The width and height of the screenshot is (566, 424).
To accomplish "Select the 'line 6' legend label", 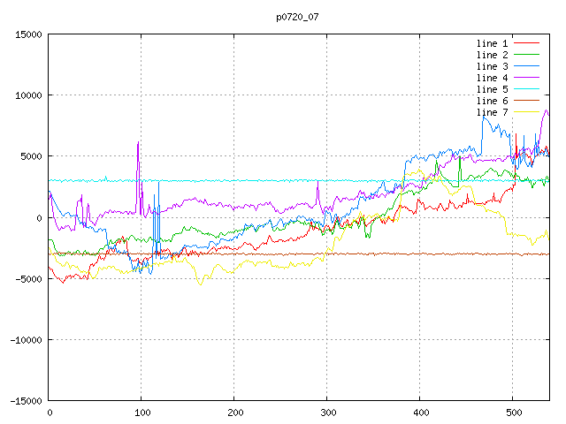I will (x=493, y=100).
